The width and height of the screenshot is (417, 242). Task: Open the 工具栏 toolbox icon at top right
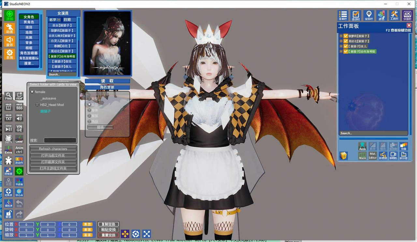click(395, 15)
